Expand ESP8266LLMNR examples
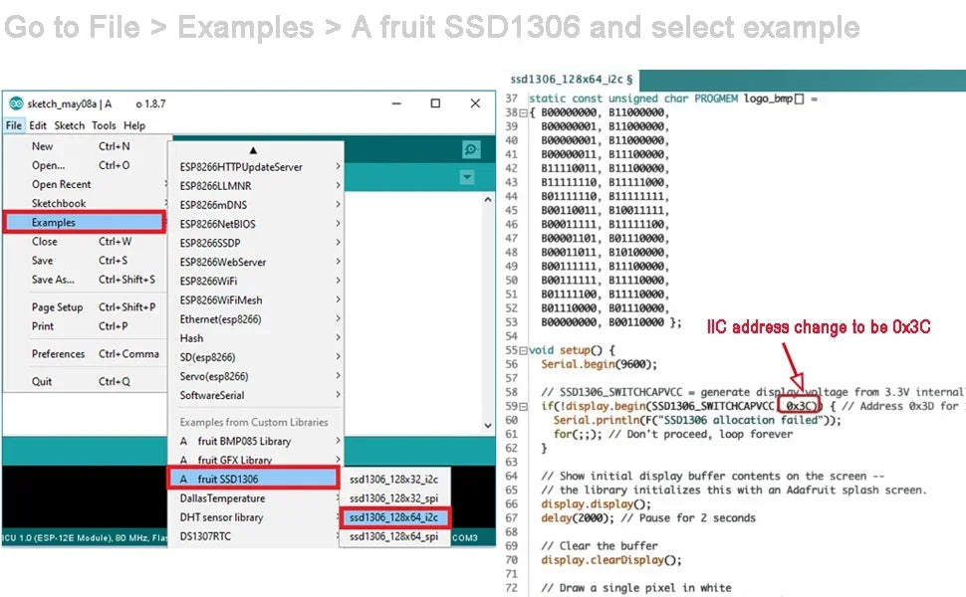The image size is (966, 597). (x=256, y=186)
